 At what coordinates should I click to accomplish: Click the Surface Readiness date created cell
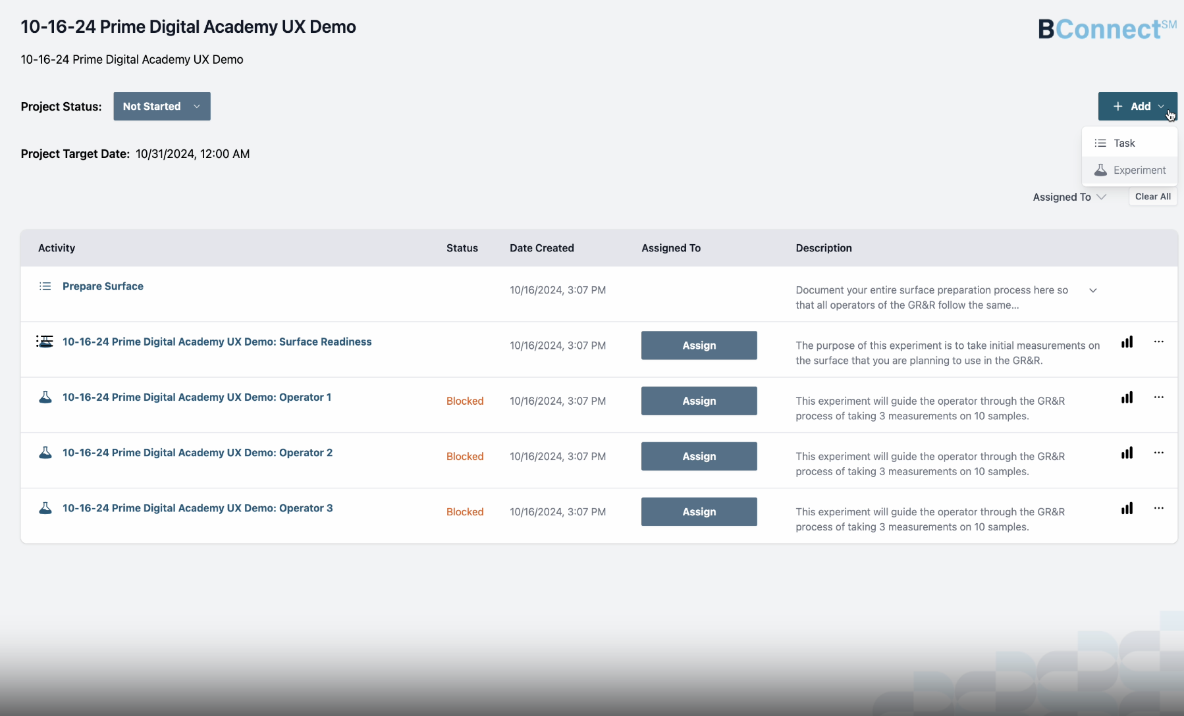[558, 345]
